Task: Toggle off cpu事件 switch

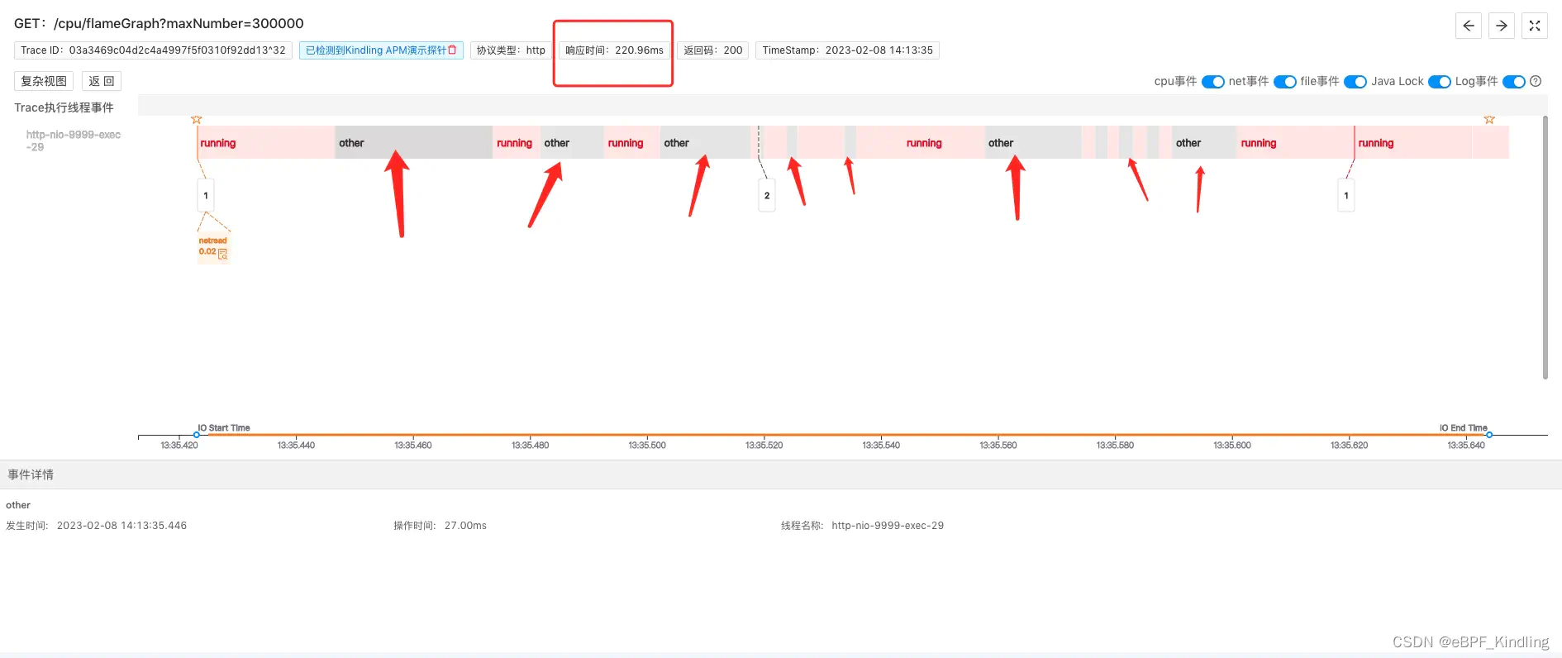Action: pos(1212,82)
